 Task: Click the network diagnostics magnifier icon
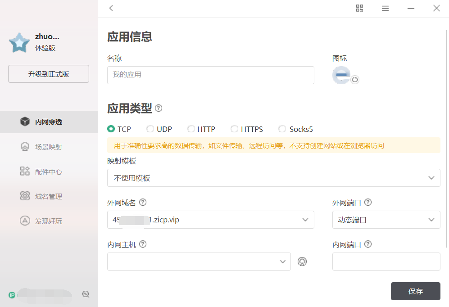86,294
